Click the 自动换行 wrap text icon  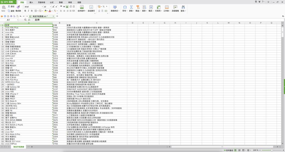tap(91, 7)
